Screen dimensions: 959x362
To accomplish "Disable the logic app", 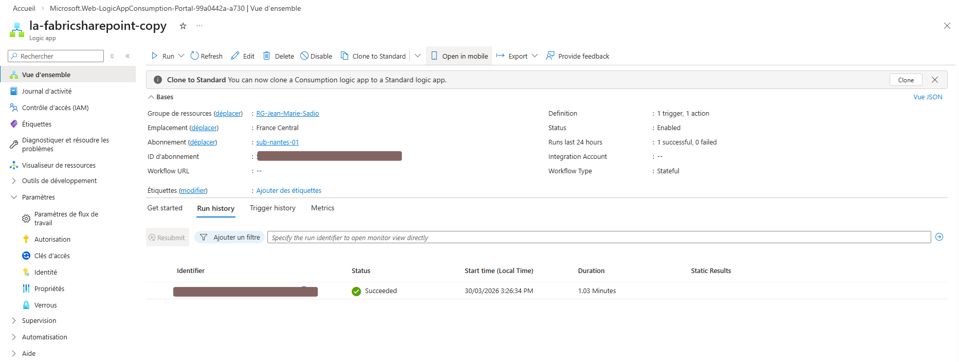I will point(316,56).
